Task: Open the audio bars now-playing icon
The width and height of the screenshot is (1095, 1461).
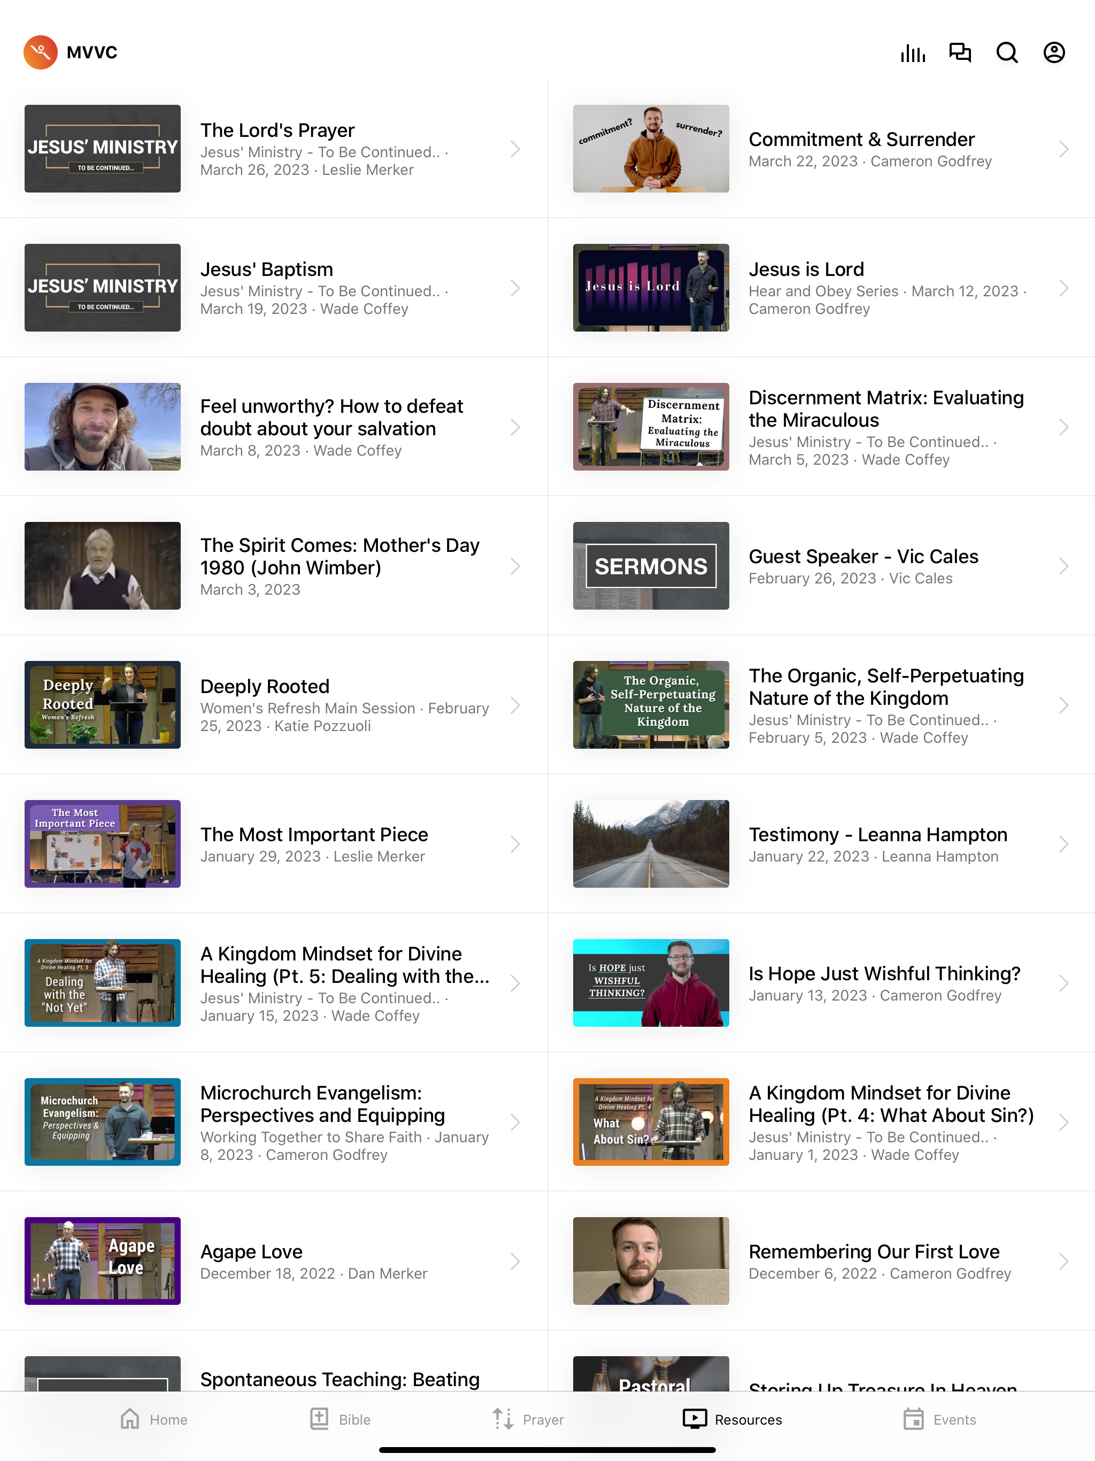Action: (913, 52)
